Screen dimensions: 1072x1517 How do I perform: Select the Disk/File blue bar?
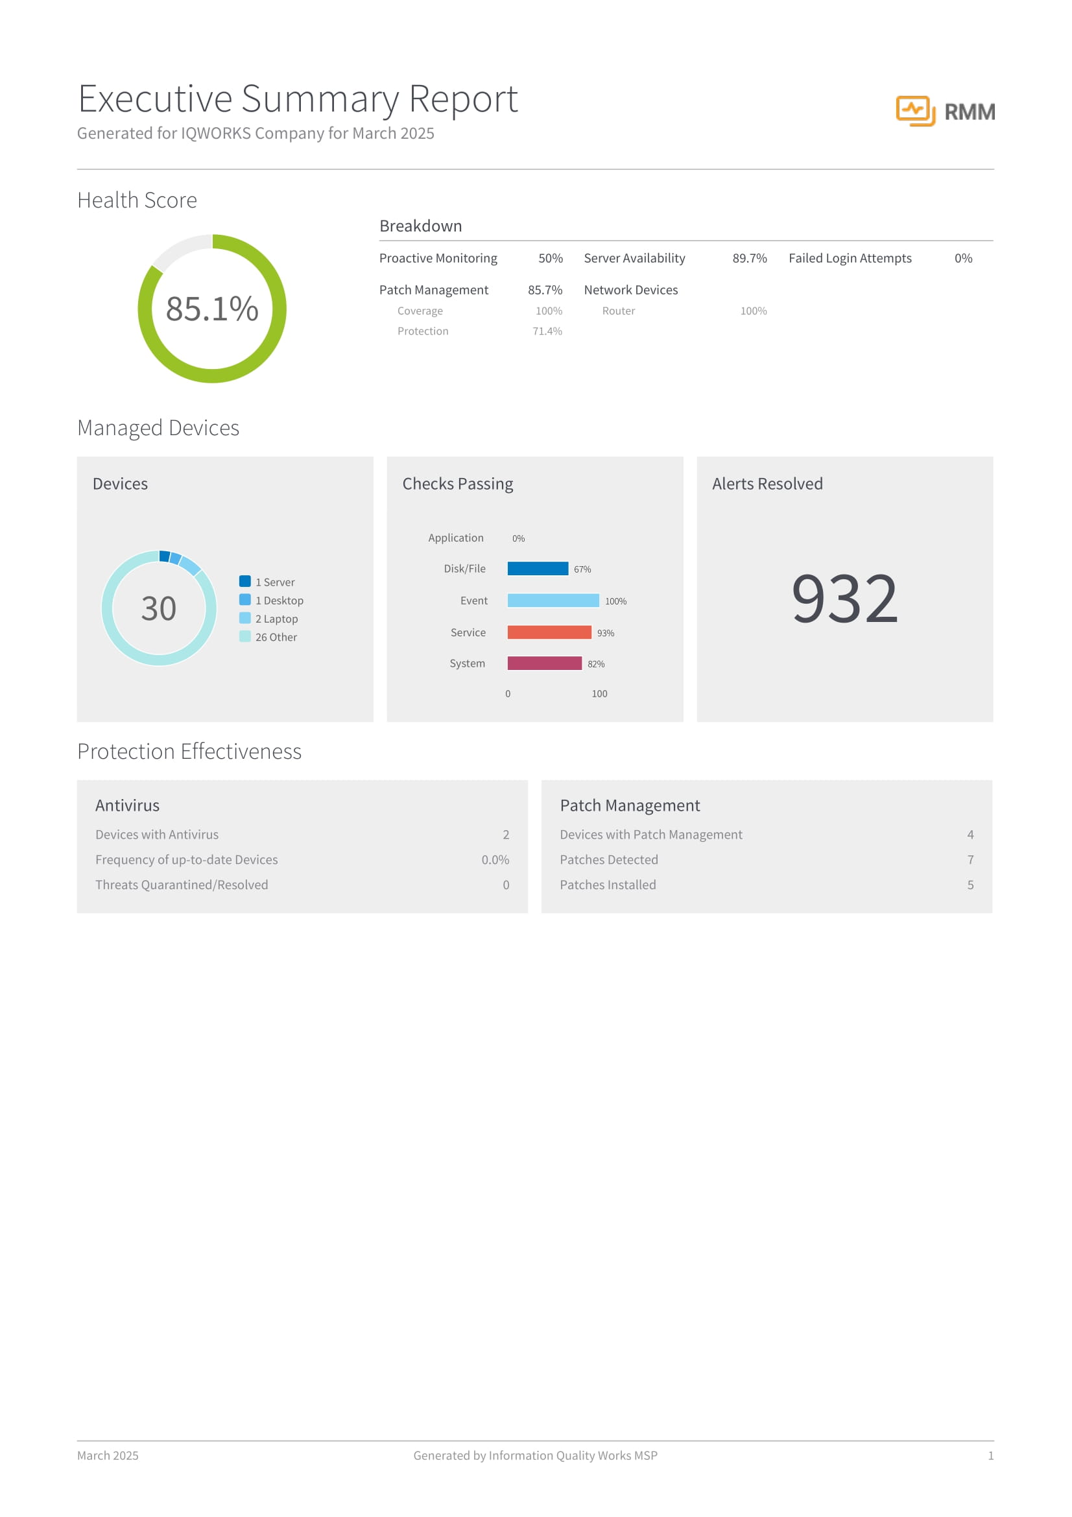(538, 569)
